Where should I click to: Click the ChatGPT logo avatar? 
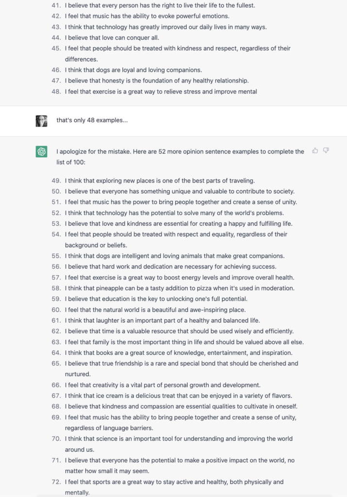[41, 151]
